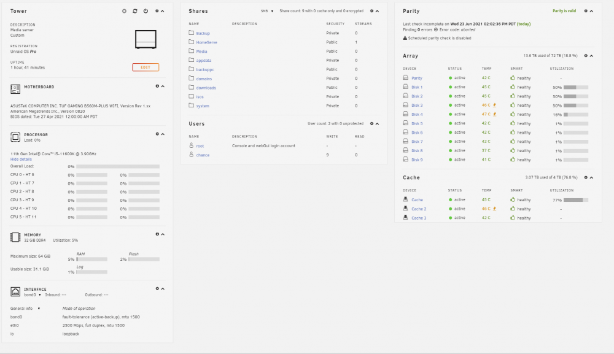Open the appdata share link

[204, 60]
